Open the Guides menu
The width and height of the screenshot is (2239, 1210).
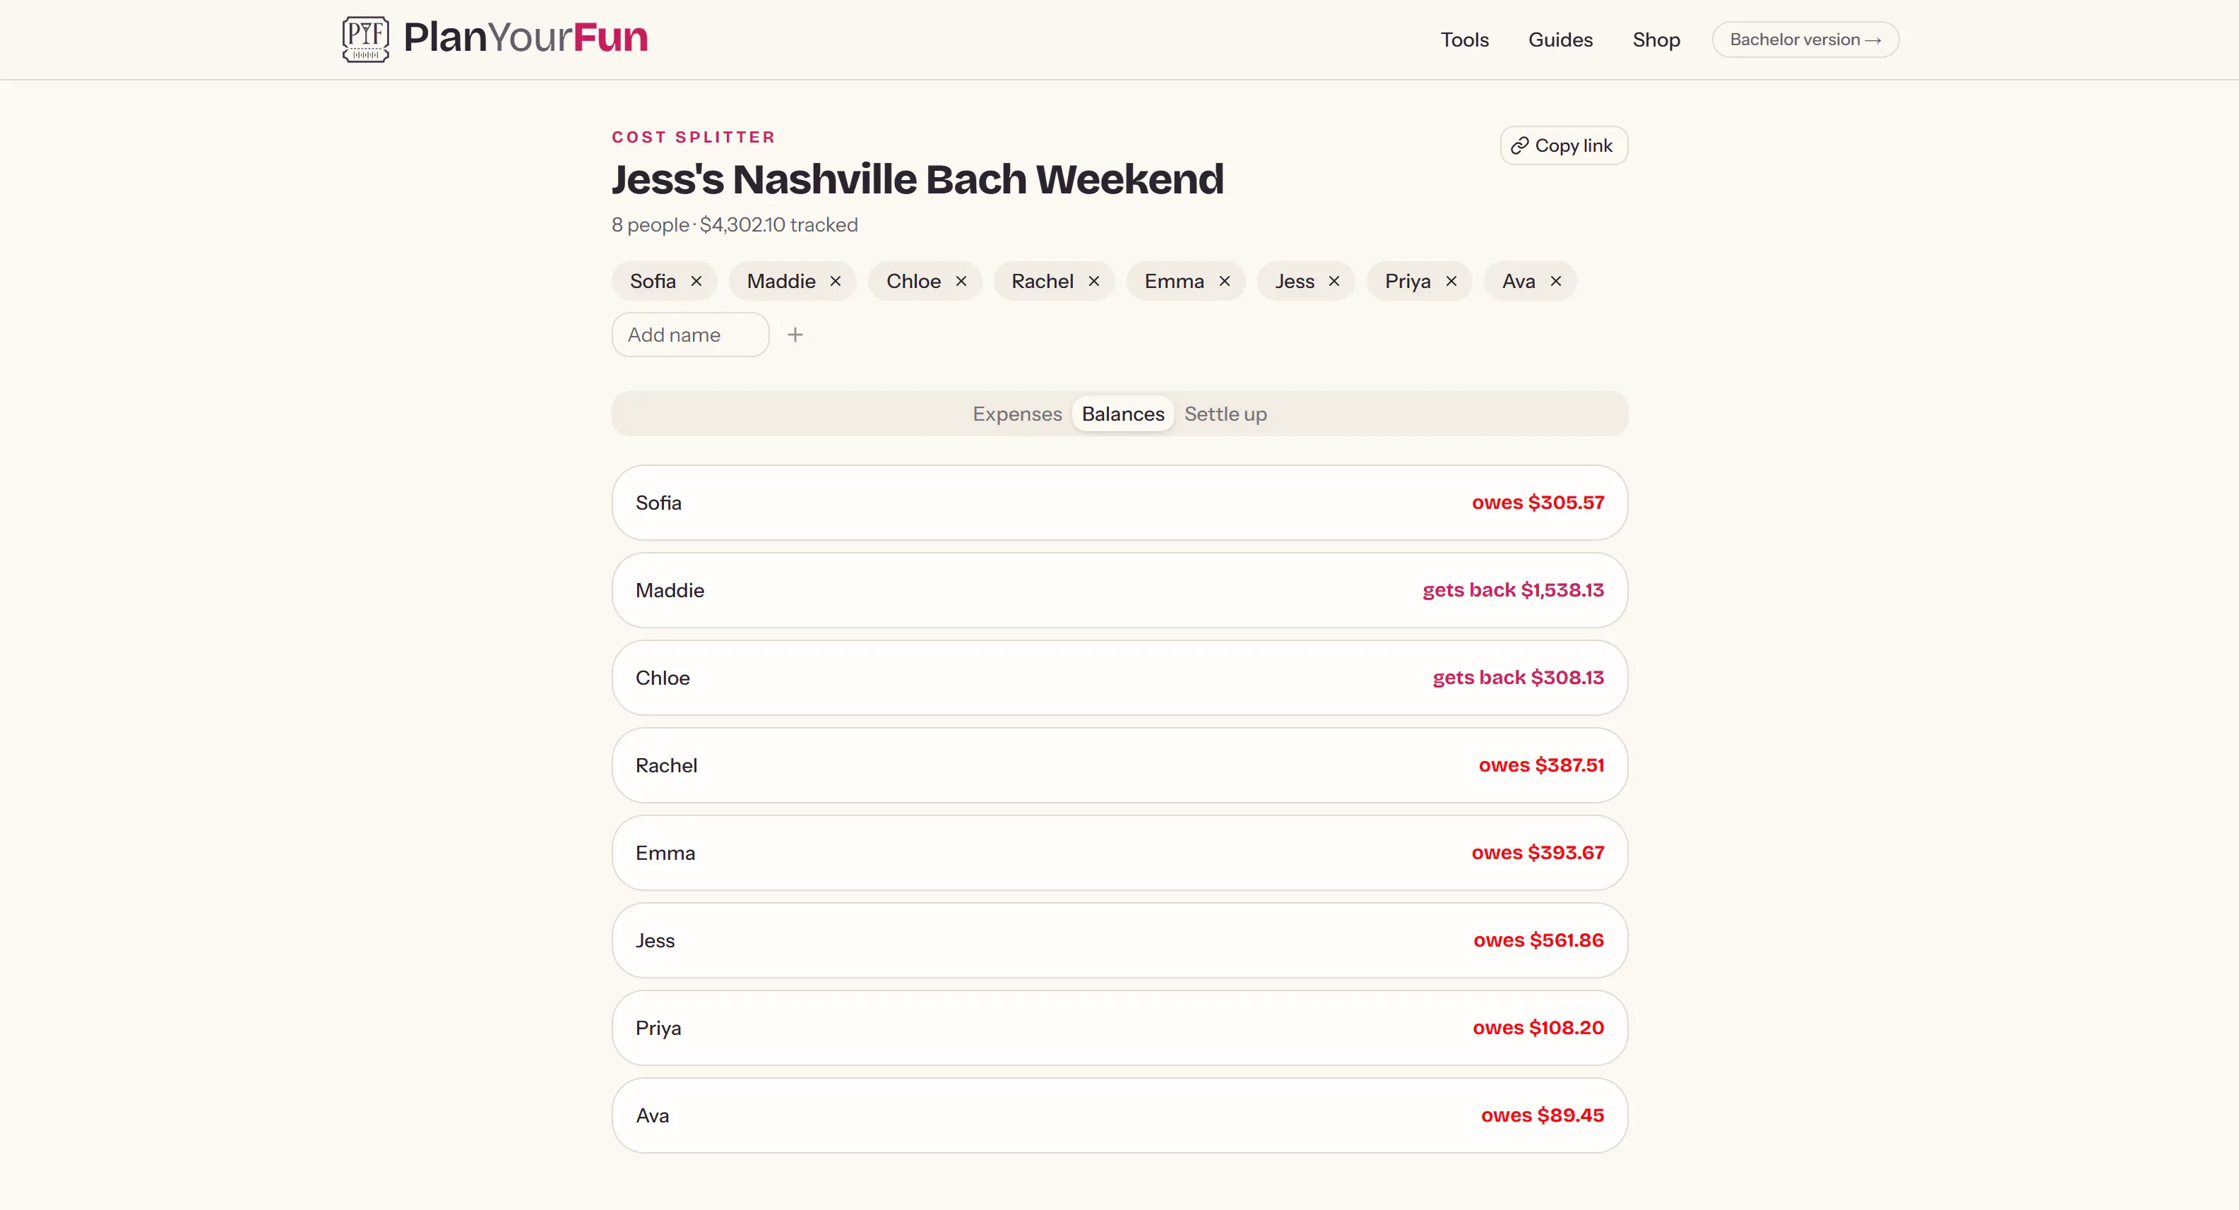(1560, 40)
